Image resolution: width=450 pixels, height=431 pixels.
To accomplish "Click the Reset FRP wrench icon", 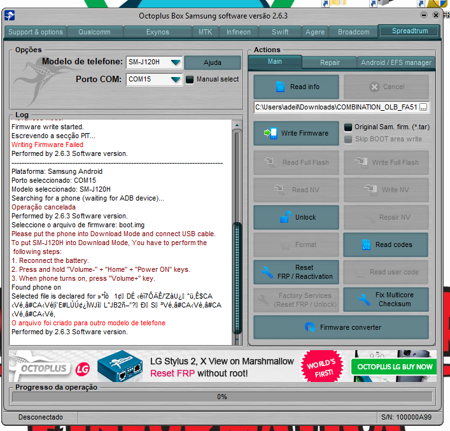I will coord(267,272).
